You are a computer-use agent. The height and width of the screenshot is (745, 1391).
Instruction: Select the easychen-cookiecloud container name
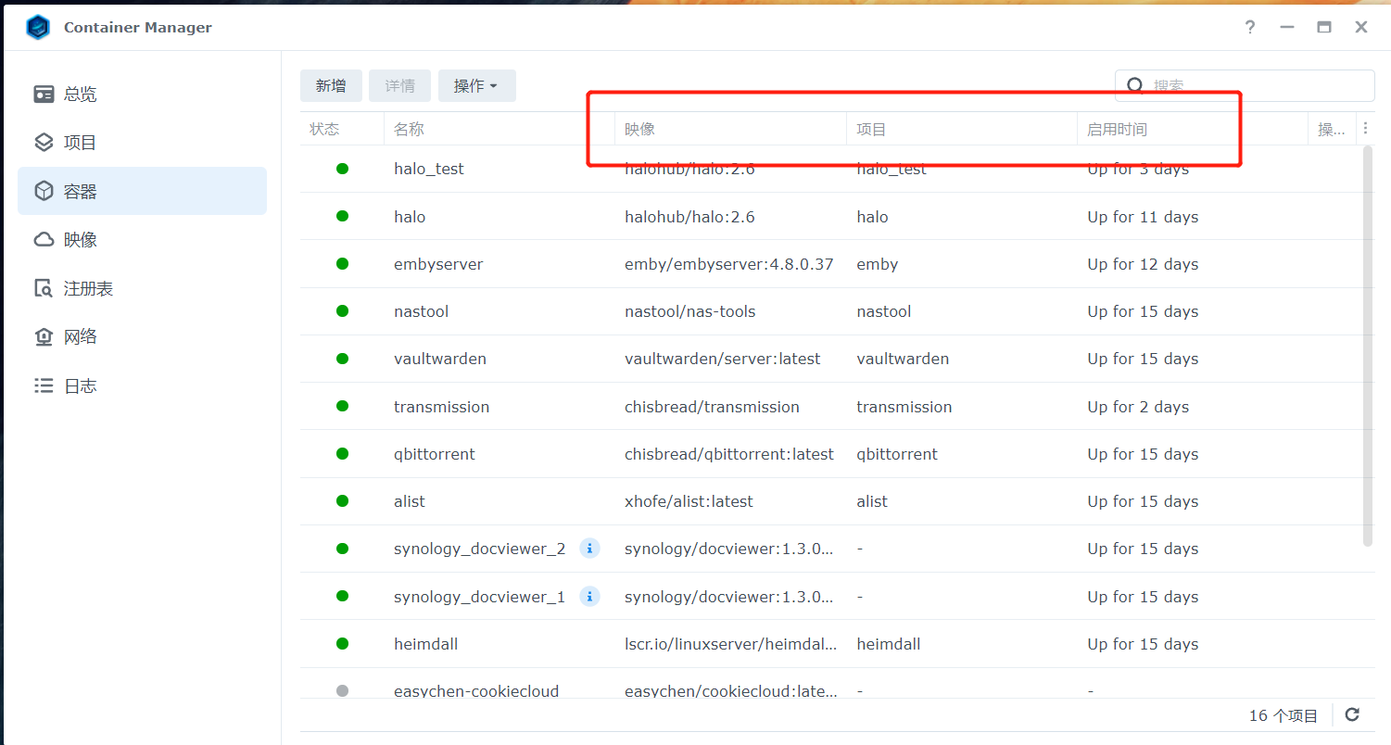(476, 691)
